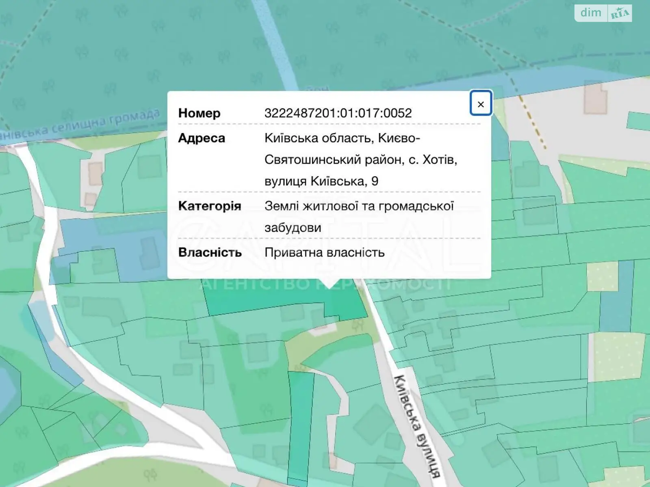Click the 'Власність' field label
The width and height of the screenshot is (650, 487).
point(210,252)
